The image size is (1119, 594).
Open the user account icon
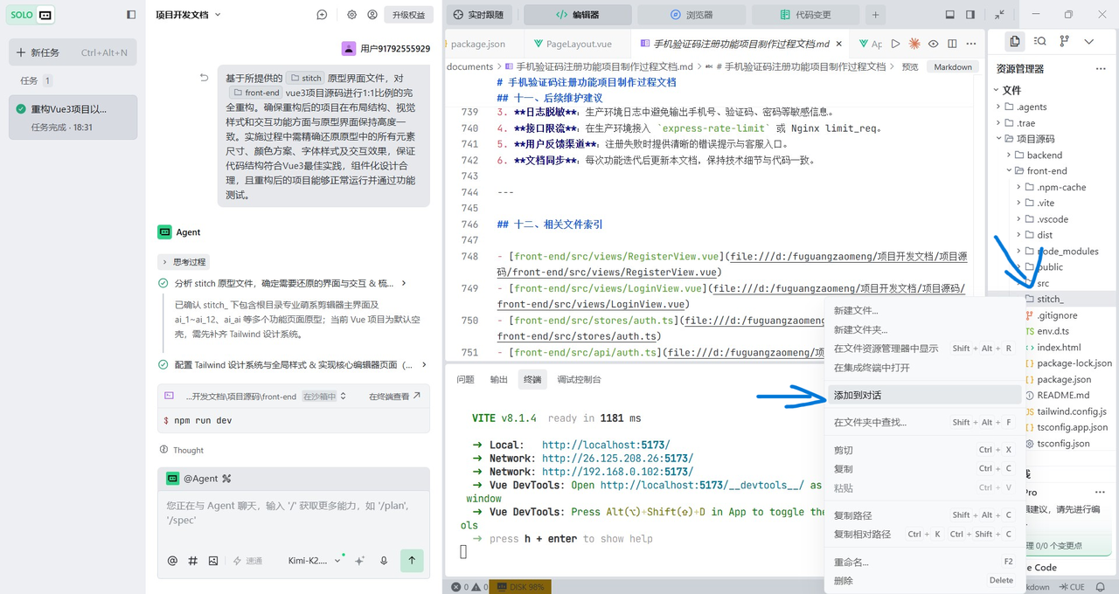373,15
